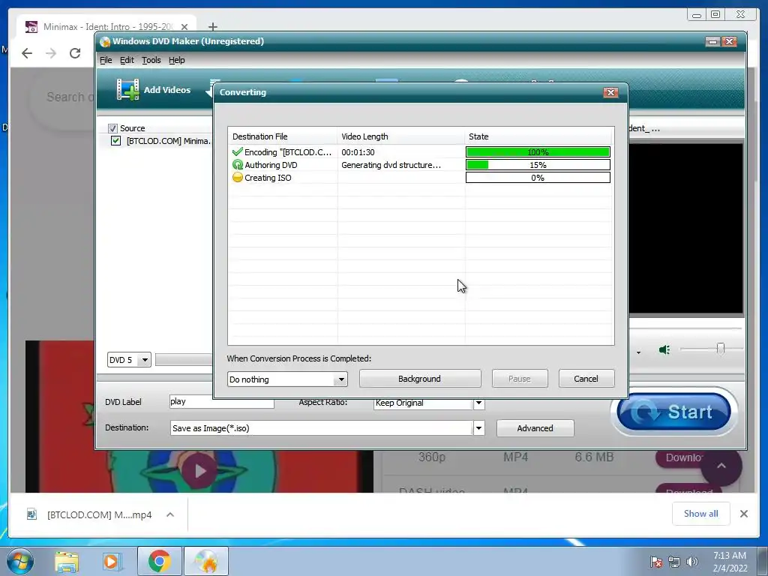The height and width of the screenshot is (576, 768).
Task: Open the Destination Save as Image dropdown
Action: tap(478, 428)
